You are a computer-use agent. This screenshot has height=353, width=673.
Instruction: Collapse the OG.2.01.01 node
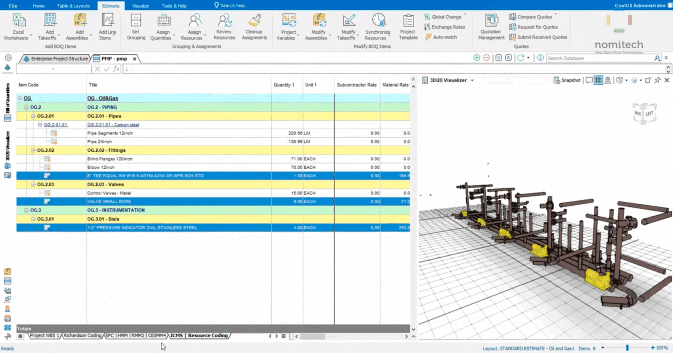(x=40, y=125)
